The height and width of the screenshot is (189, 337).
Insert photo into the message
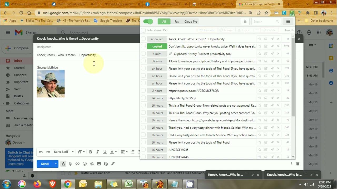(99, 164)
